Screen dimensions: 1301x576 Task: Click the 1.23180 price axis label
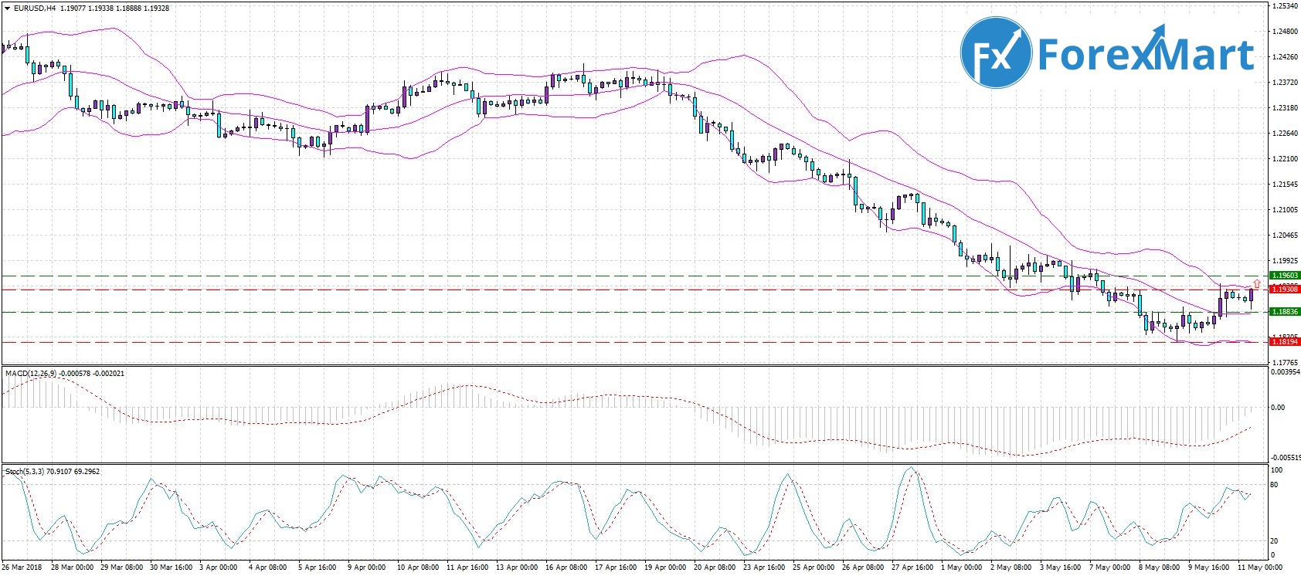pyautogui.click(x=1285, y=108)
